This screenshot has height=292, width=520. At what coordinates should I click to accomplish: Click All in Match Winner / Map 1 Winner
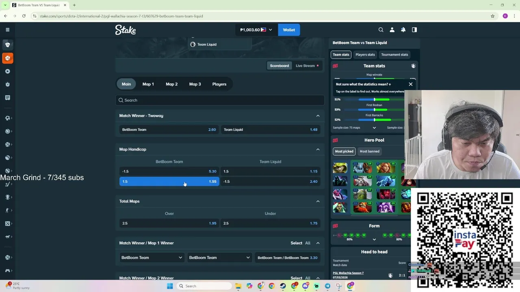[308, 243]
